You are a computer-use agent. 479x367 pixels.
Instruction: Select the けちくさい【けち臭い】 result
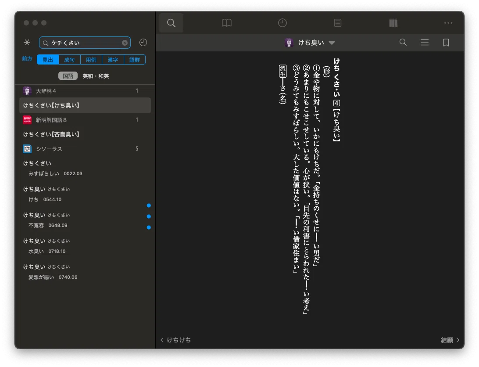85,105
